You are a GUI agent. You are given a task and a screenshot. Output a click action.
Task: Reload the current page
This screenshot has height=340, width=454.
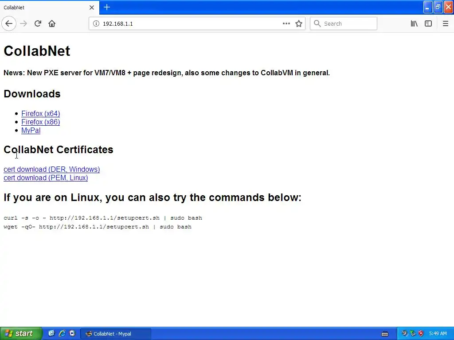pyautogui.click(x=38, y=23)
